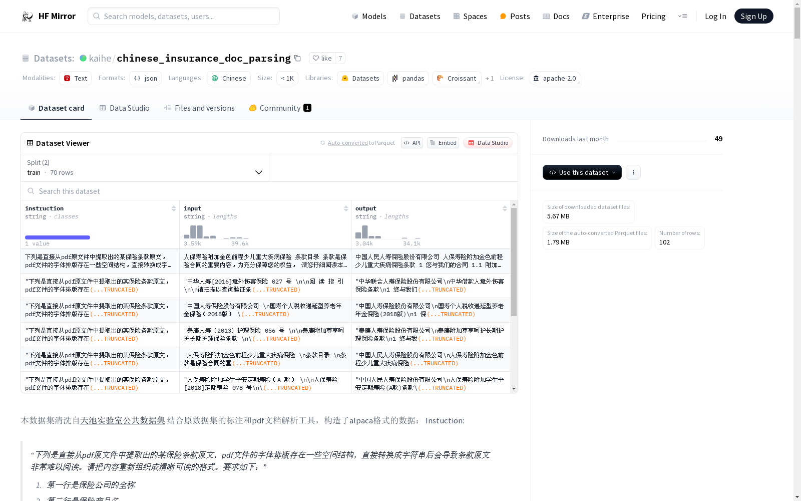The width and height of the screenshot is (801, 501).
Task: Open Models in top navigation
Action: tap(369, 16)
